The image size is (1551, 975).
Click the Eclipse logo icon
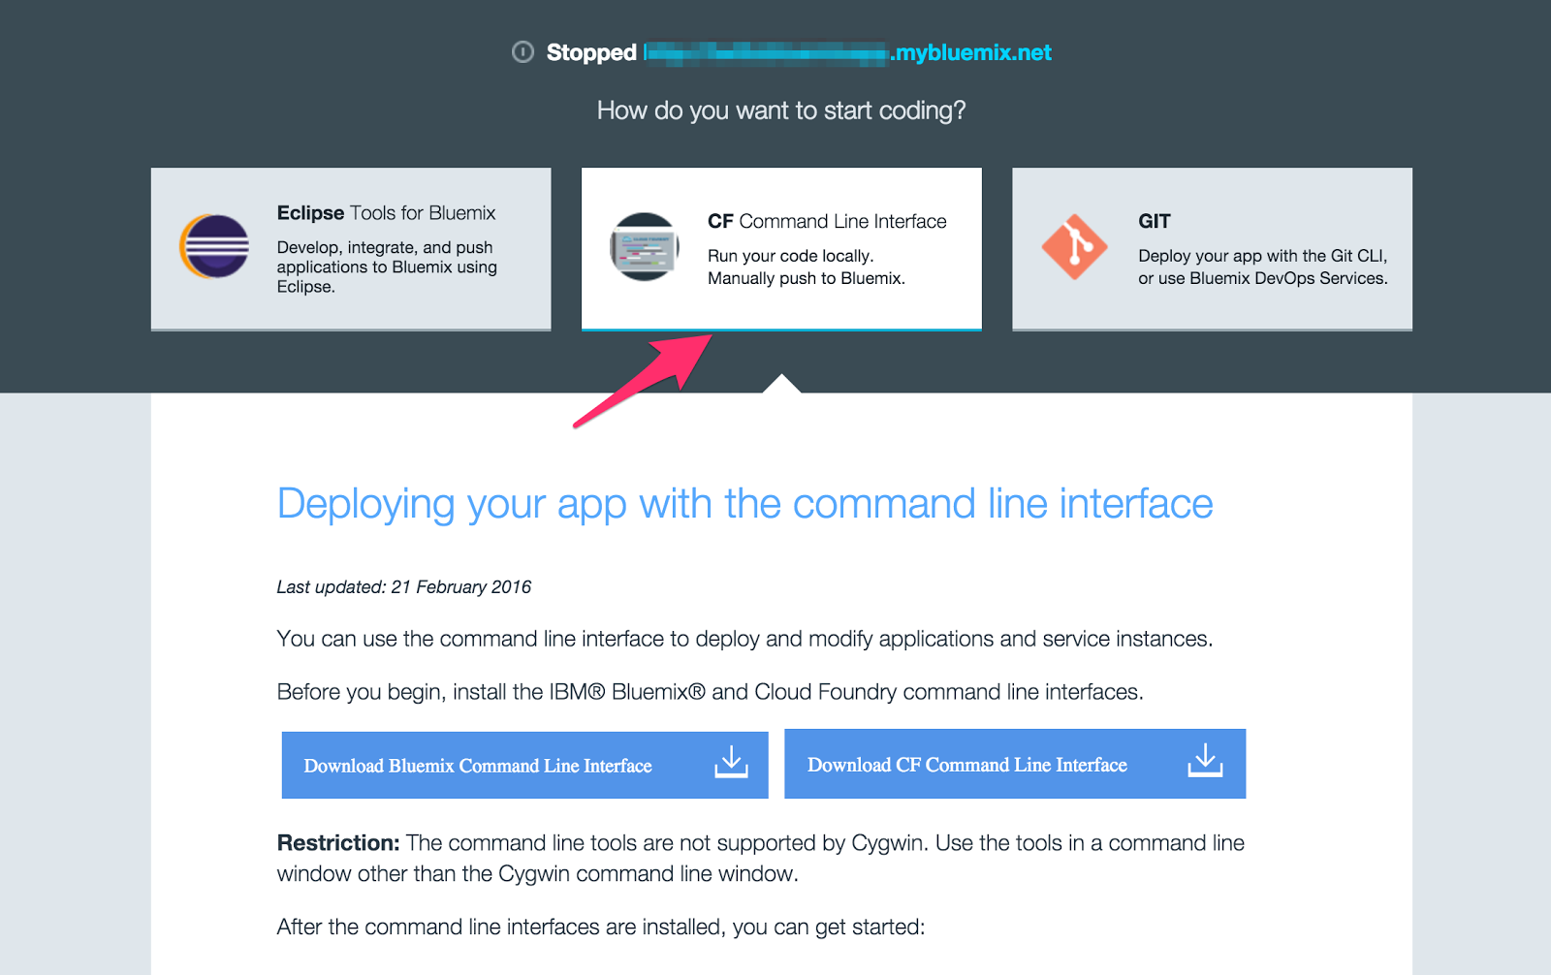coord(214,246)
